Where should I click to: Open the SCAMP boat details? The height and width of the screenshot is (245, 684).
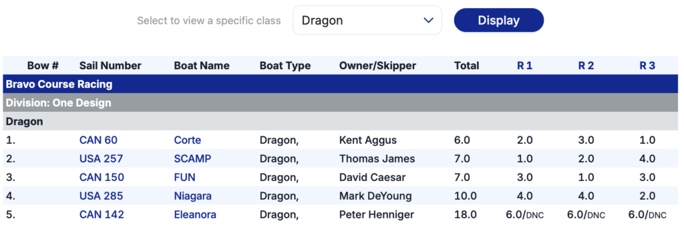(x=192, y=159)
